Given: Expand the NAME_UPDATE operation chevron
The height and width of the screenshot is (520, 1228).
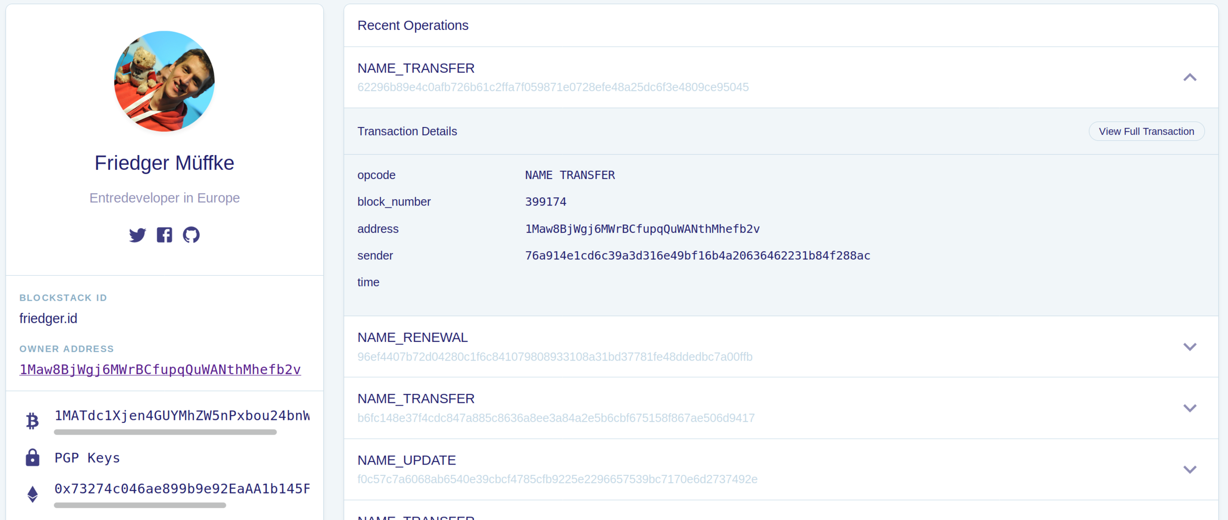Looking at the screenshot, I should (1190, 469).
